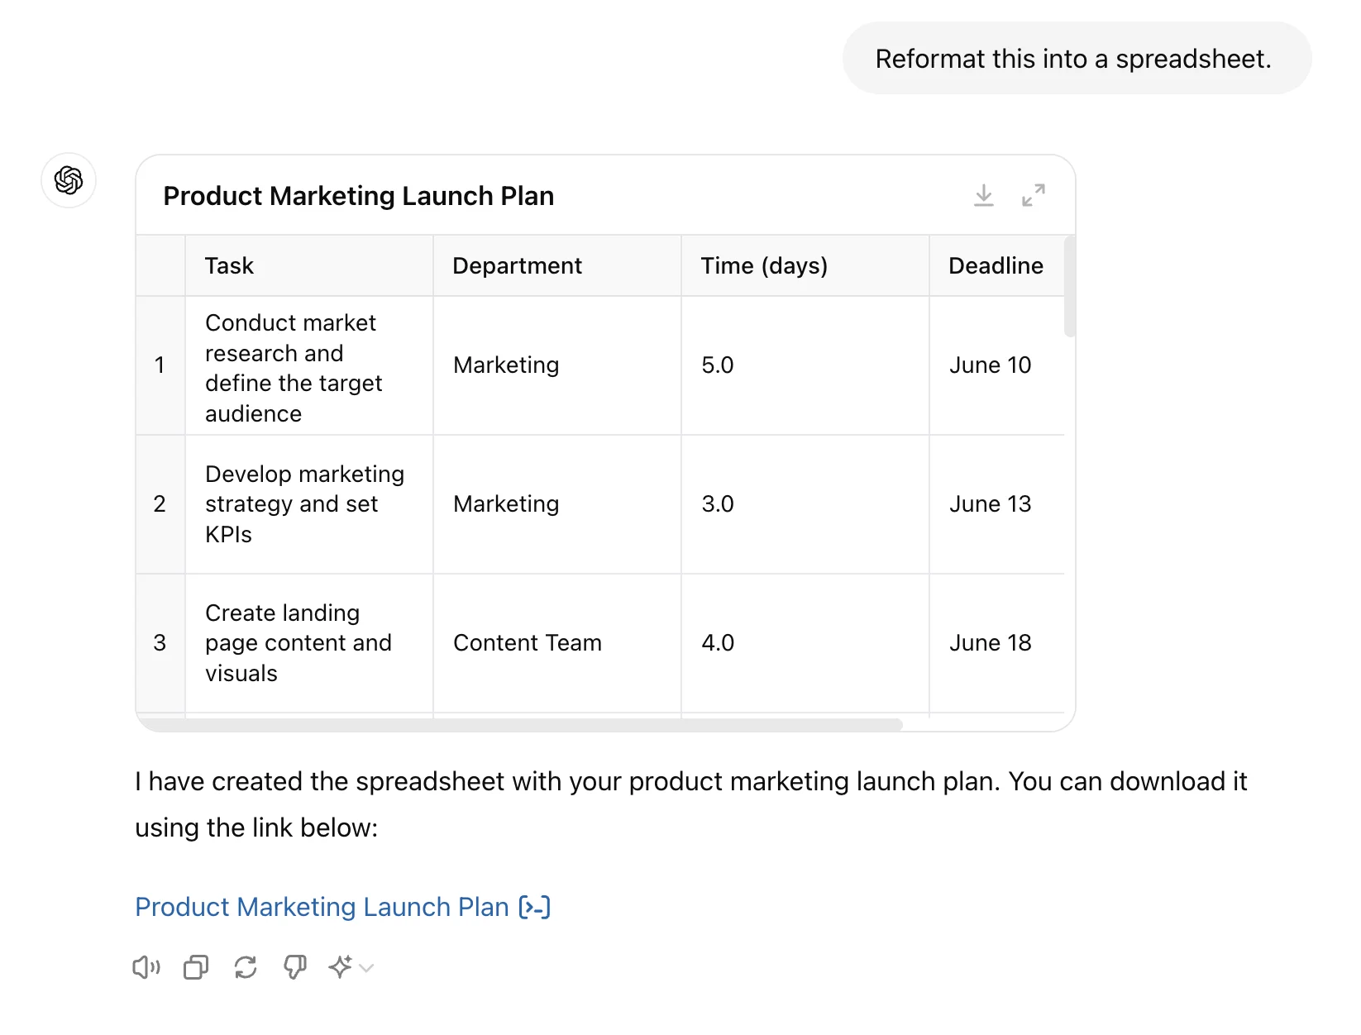Click the horizontal scrollbar under the table

point(521,725)
